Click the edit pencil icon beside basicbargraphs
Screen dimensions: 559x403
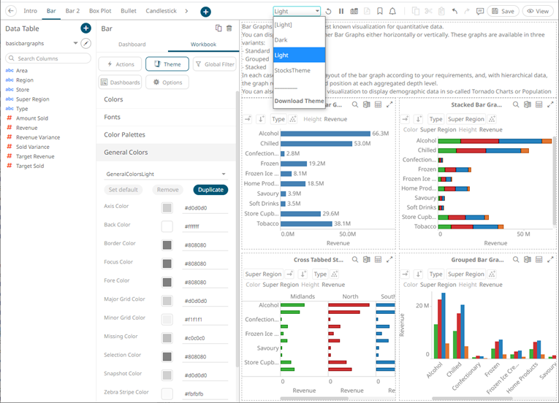coord(85,44)
